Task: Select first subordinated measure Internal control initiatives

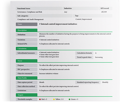Action: click(x=49, y=52)
